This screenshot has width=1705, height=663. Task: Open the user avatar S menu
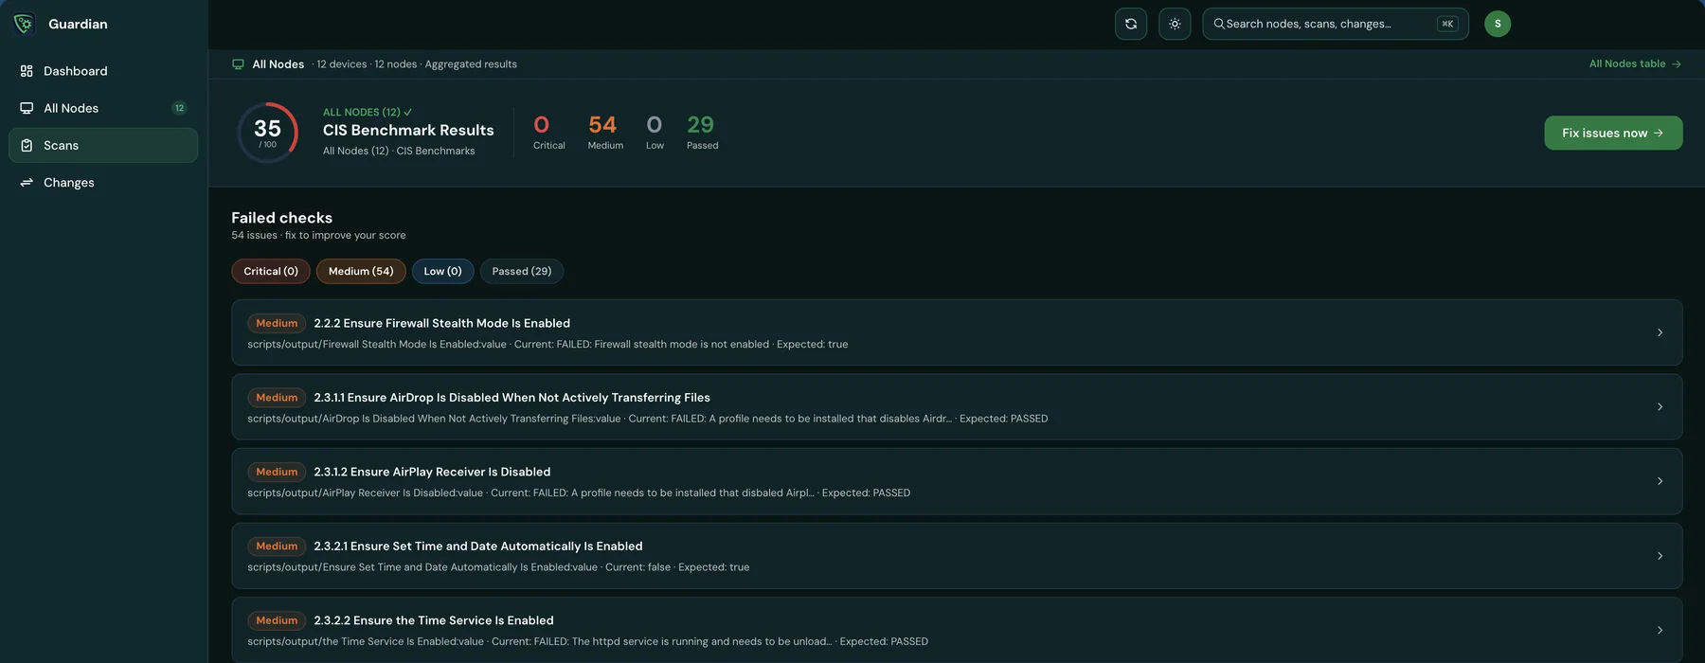click(x=1498, y=24)
